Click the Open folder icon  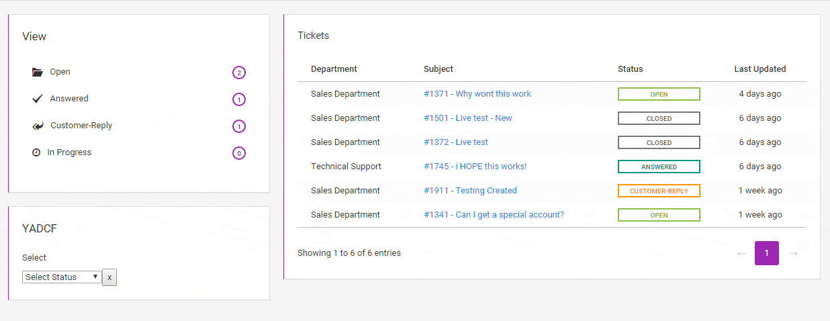pos(37,72)
